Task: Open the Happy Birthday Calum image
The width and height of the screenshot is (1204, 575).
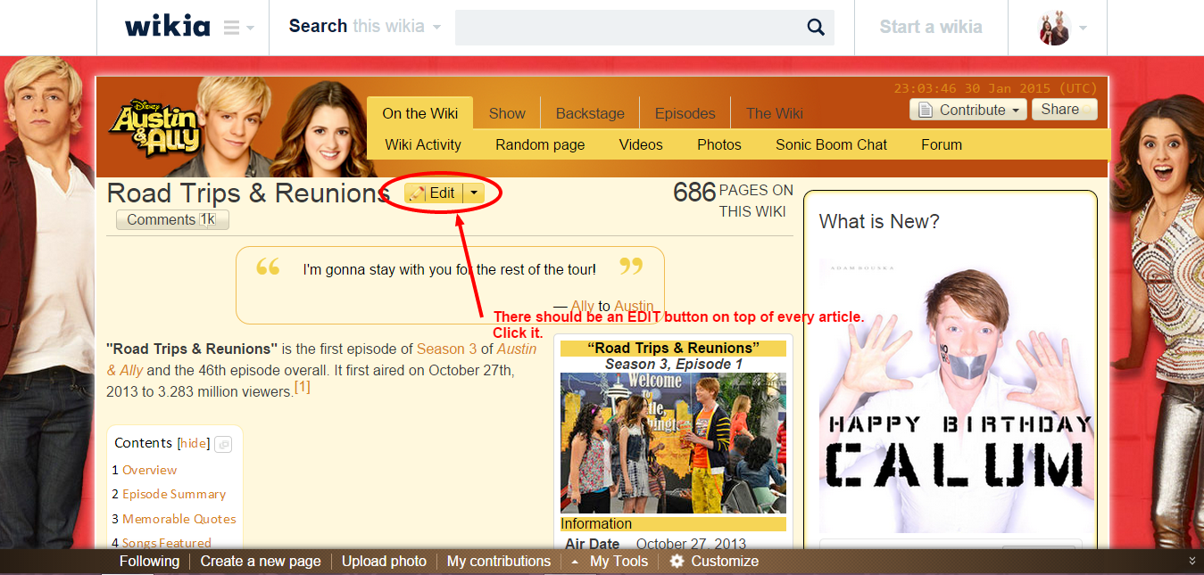Action: point(957,396)
